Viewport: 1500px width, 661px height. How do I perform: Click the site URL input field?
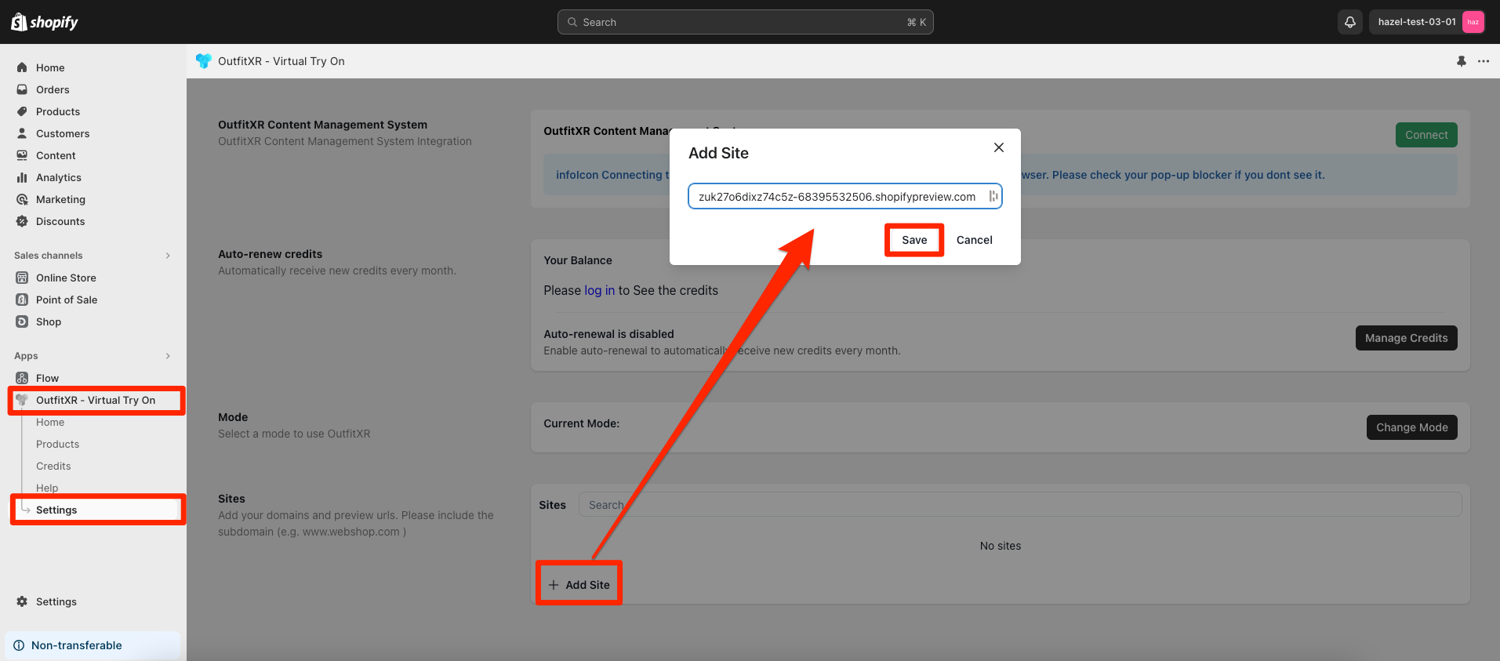pos(844,197)
